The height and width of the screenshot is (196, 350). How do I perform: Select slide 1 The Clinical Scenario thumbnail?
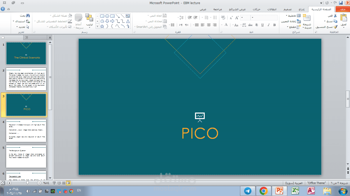tap(26, 53)
